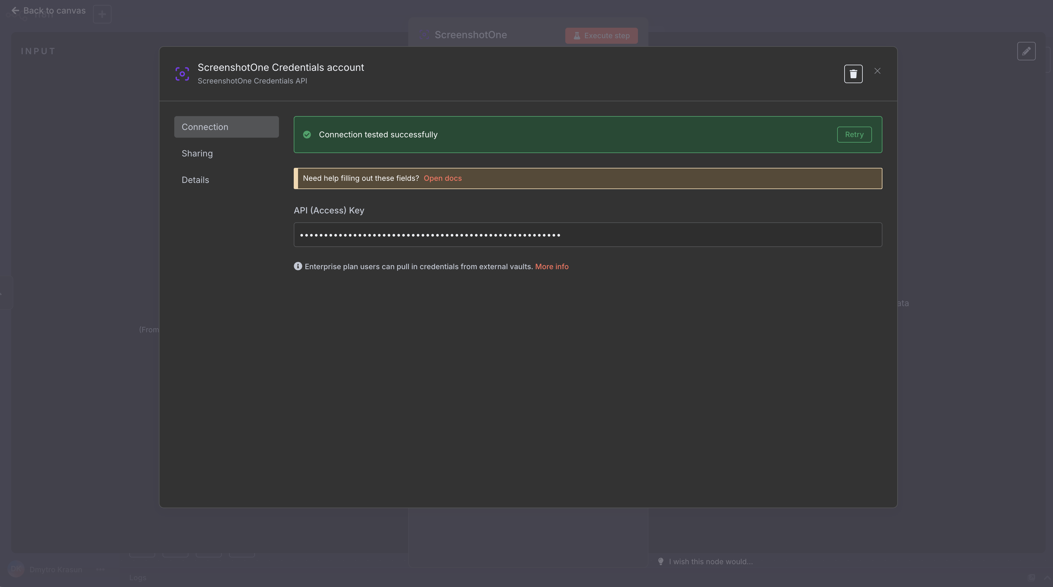The height and width of the screenshot is (587, 1053).
Task: Switch to the Sharing tab
Action: (x=197, y=154)
